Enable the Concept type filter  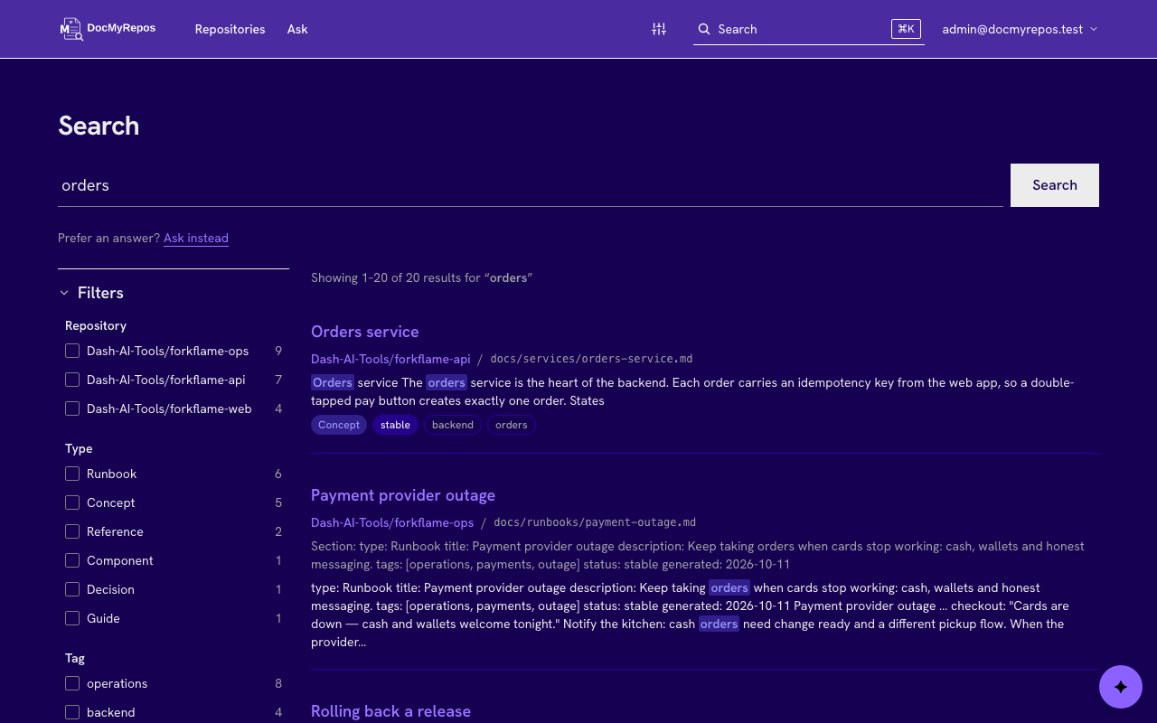72,502
